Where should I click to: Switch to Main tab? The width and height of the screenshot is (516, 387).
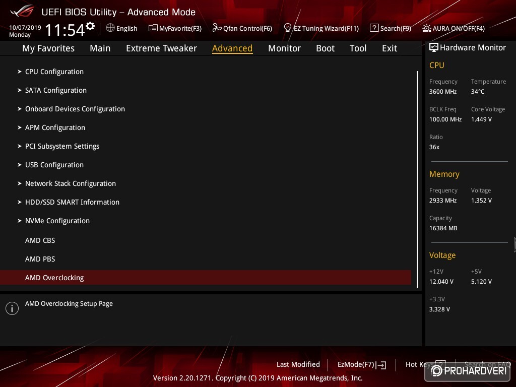[x=100, y=48]
